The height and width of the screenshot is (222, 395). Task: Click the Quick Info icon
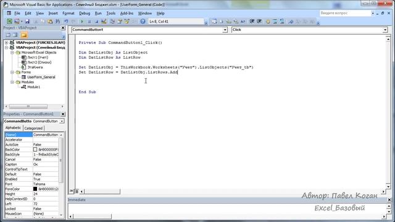pos(228,22)
